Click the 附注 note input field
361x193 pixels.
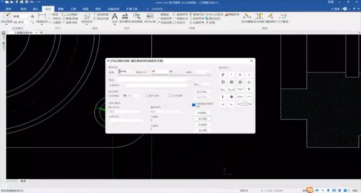click(154, 80)
